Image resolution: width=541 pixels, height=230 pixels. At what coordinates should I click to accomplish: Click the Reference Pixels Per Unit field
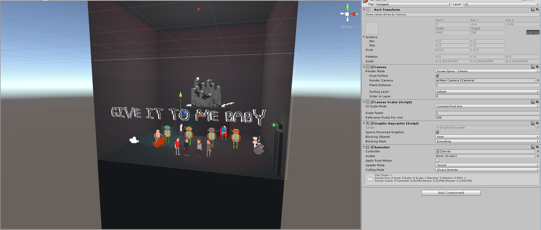(x=488, y=118)
